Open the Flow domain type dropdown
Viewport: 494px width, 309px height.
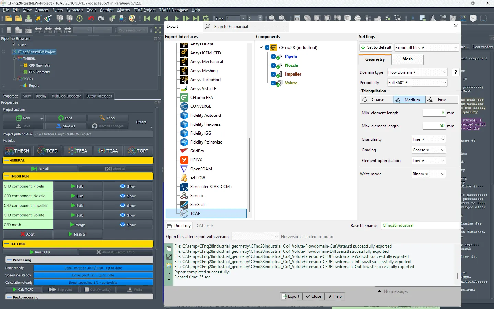417,72
